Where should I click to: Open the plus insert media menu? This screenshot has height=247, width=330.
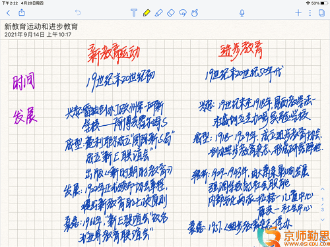point(298,13)
